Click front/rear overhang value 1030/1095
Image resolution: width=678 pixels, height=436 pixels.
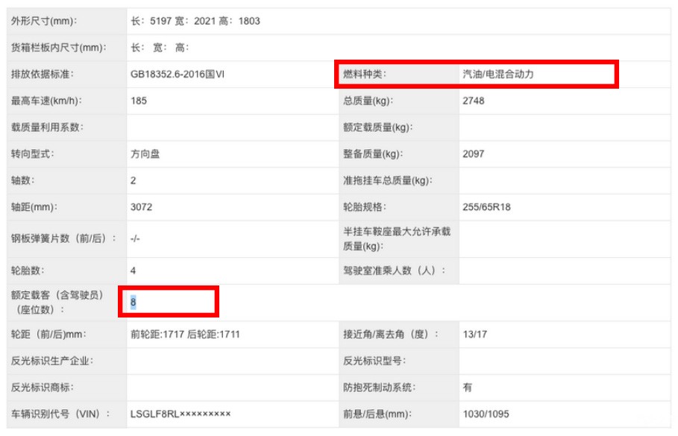click(486, 414)
